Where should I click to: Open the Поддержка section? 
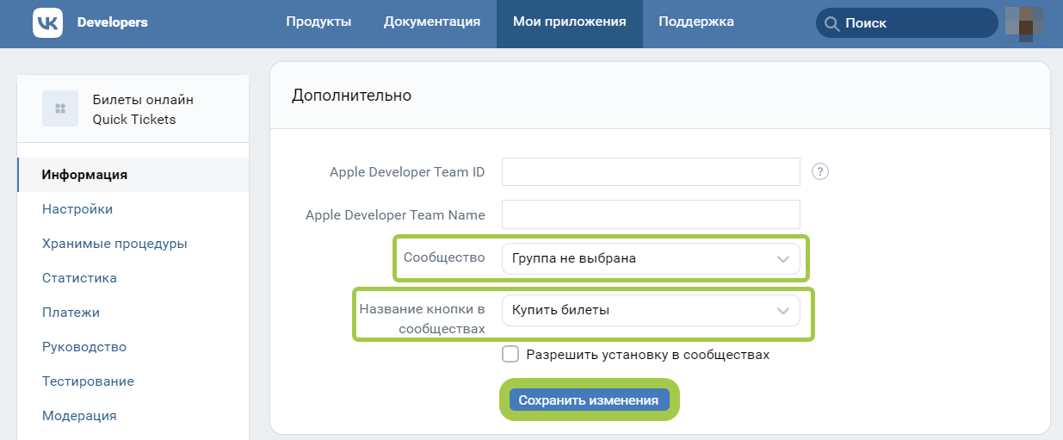(x=696, y=22)
